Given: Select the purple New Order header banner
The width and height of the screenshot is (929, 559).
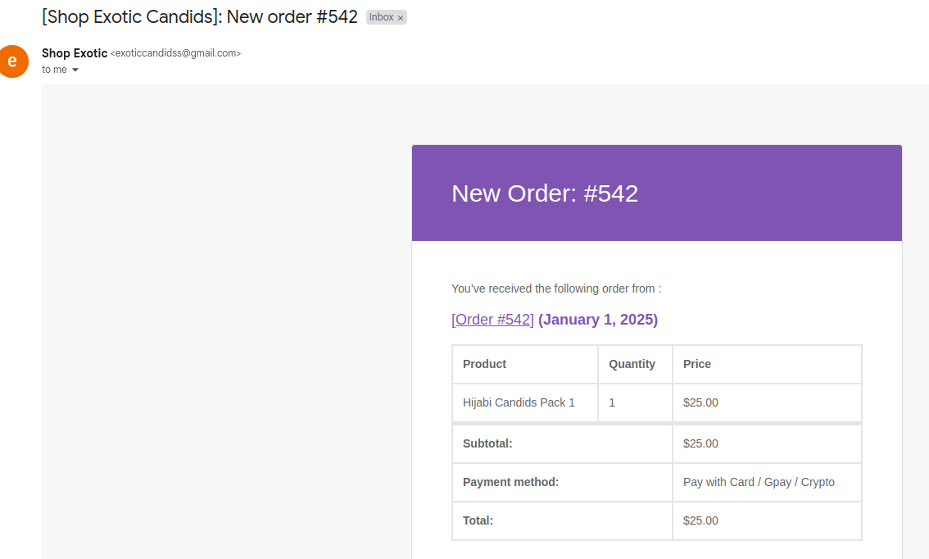Looking at the screenshot, I should pos(655,193).
